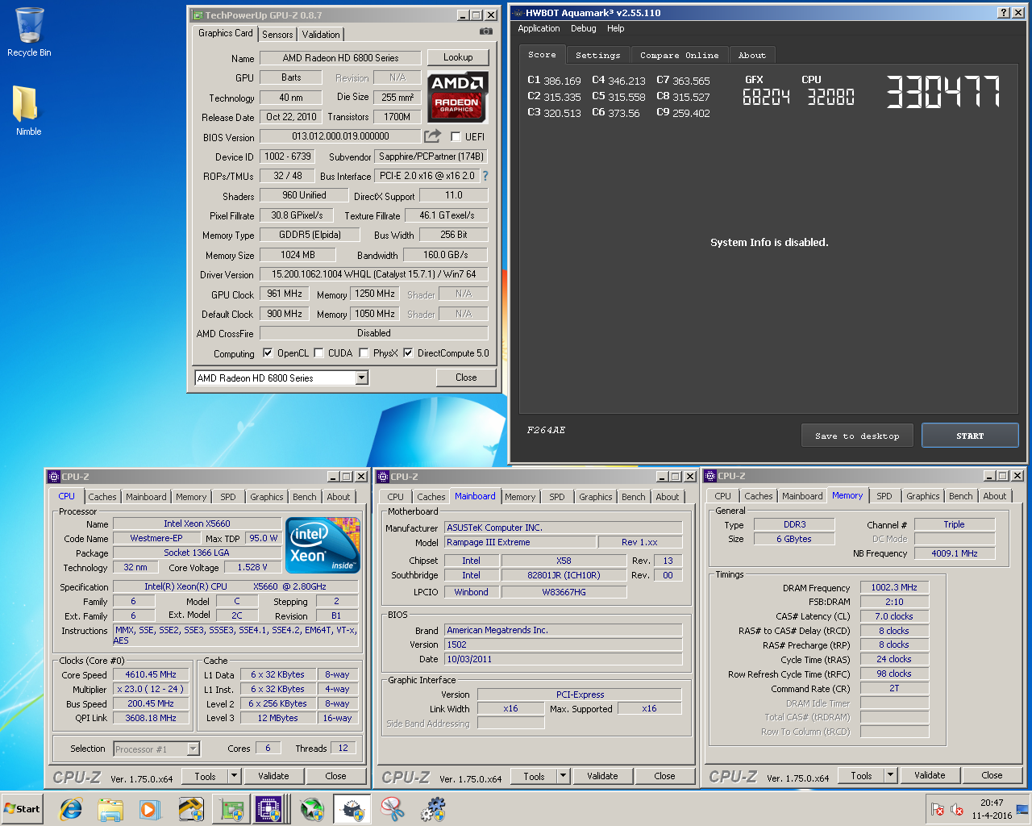Enable the CUDA checkbox
Viewport: 1032px width, 826px height.
pos(318,353)
